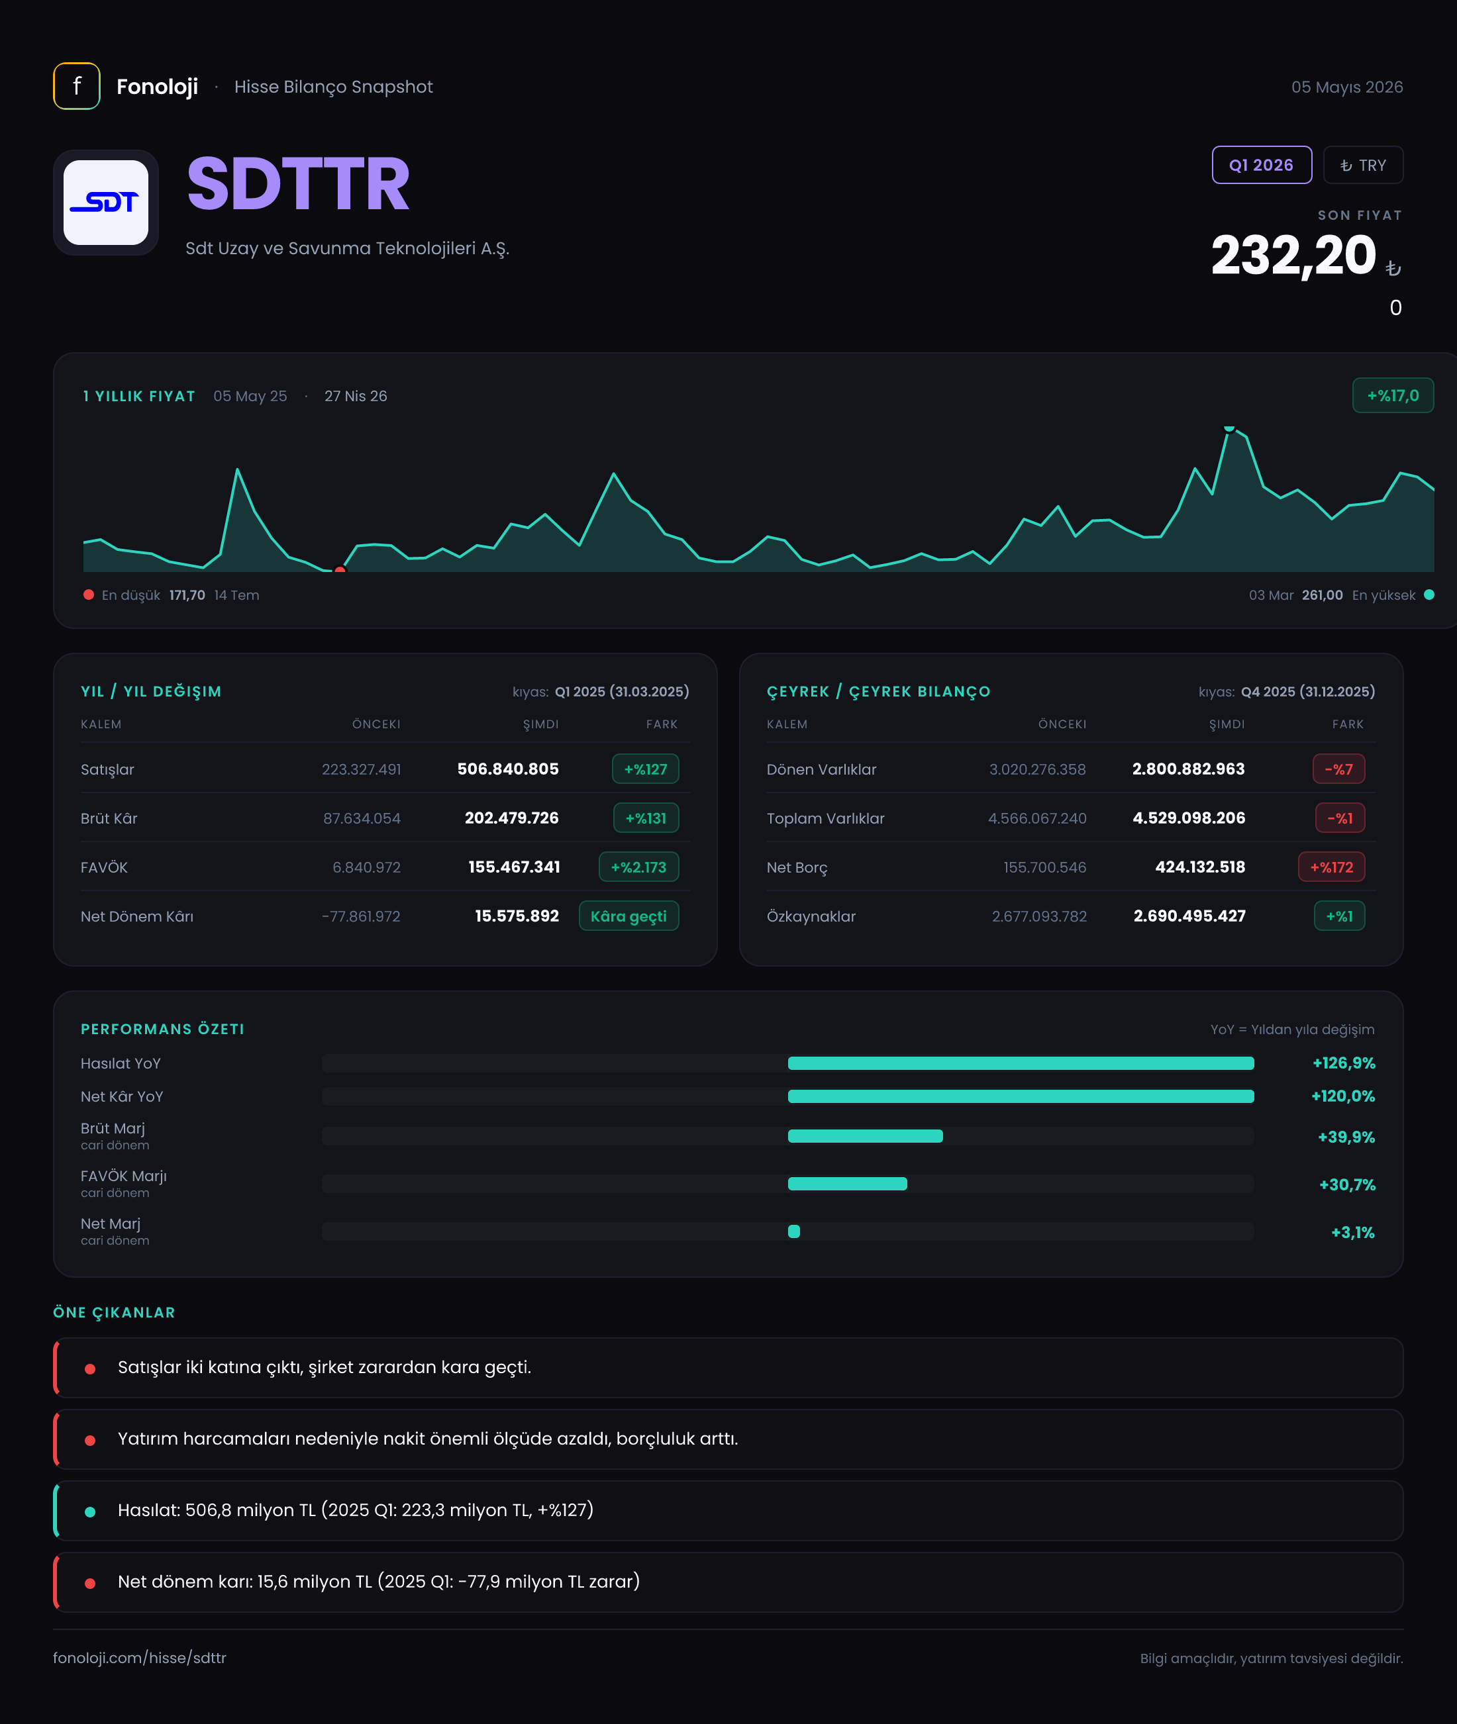The height and width of the screenshot is (1724, 1457).
Task: Click the Net Dönem Kârı value 15.575.892
Action: 517,916
